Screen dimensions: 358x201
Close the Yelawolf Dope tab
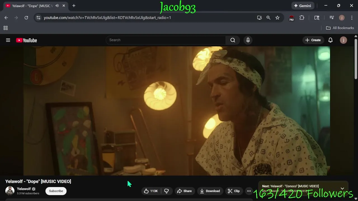64,6
